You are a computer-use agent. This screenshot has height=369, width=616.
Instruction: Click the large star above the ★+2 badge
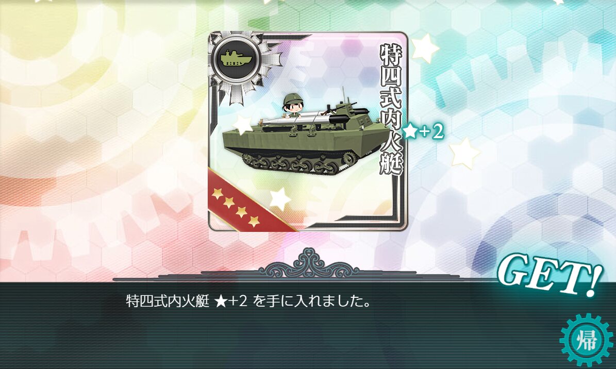(x=424, y=48)
